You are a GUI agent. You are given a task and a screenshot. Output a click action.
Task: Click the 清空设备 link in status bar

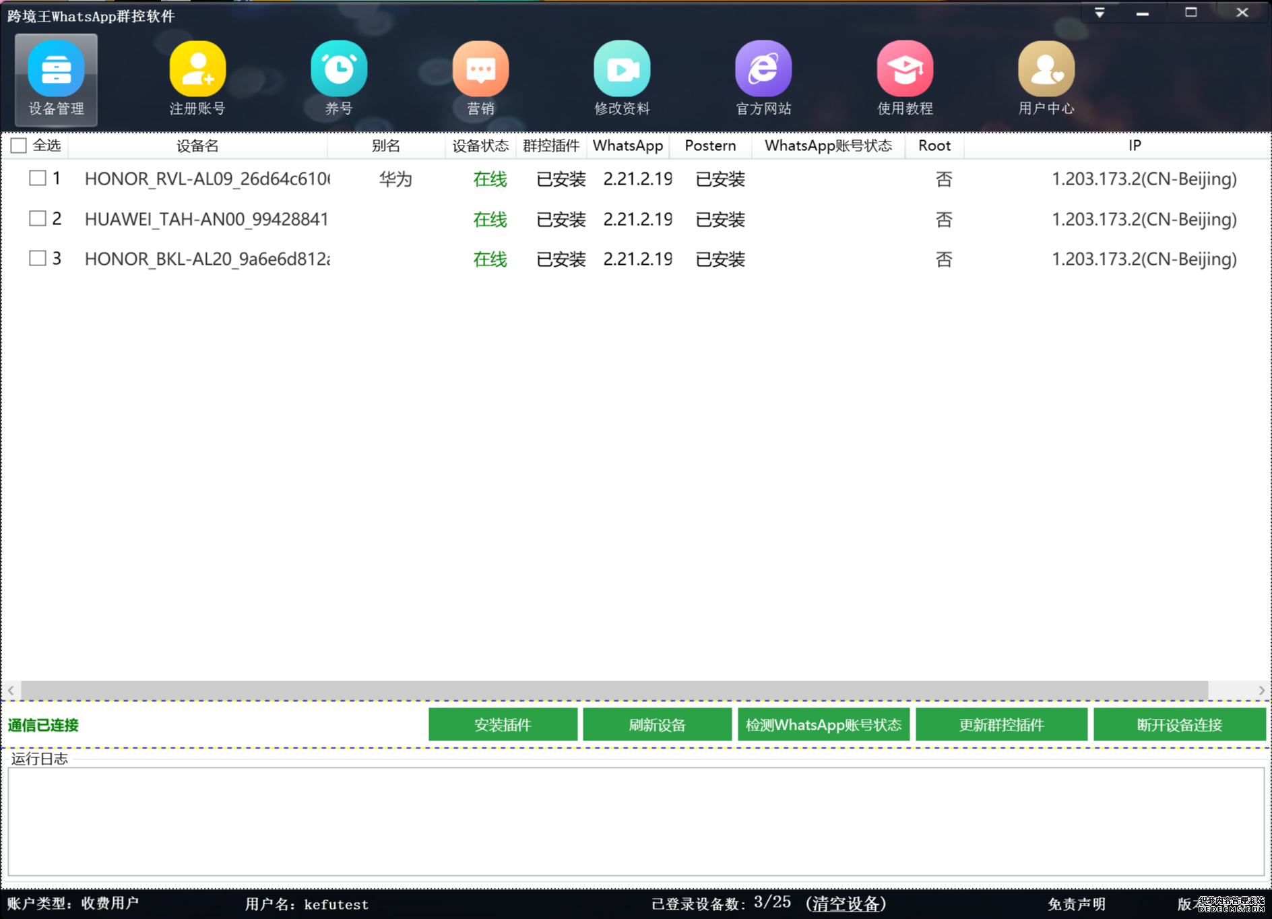click(846, 904)
